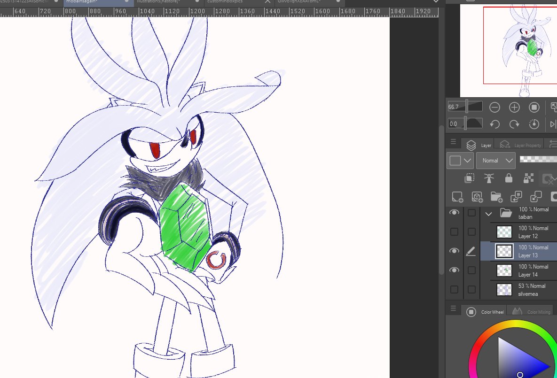557x378 pixels.
Task: Open the Layer panel hamburger menu
Action: pyautogui.click(x=453, y=142)
